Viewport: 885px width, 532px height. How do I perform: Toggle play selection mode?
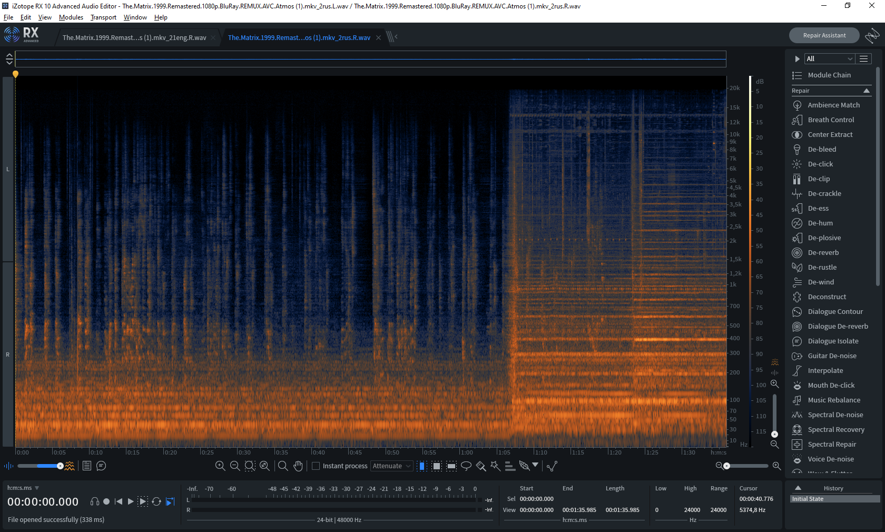[x=143, y=502]
